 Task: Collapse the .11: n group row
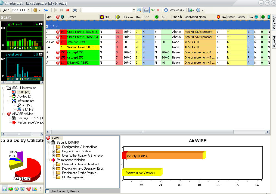click(x=47, y=26)
